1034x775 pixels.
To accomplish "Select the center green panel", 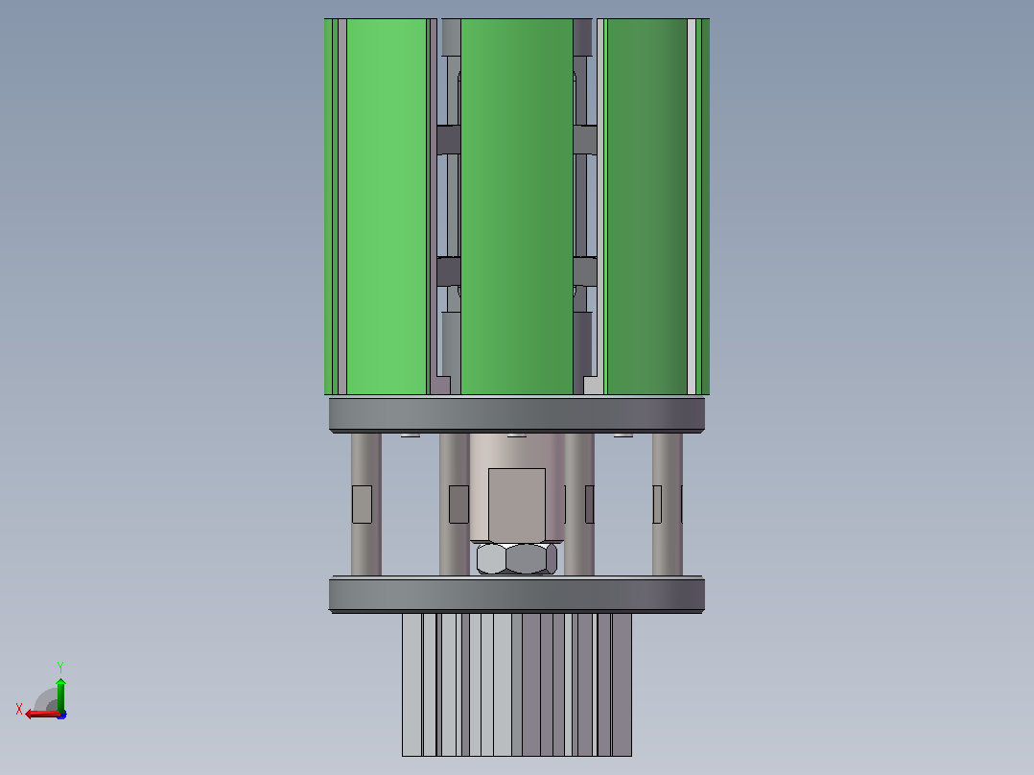I will [516, 206].
